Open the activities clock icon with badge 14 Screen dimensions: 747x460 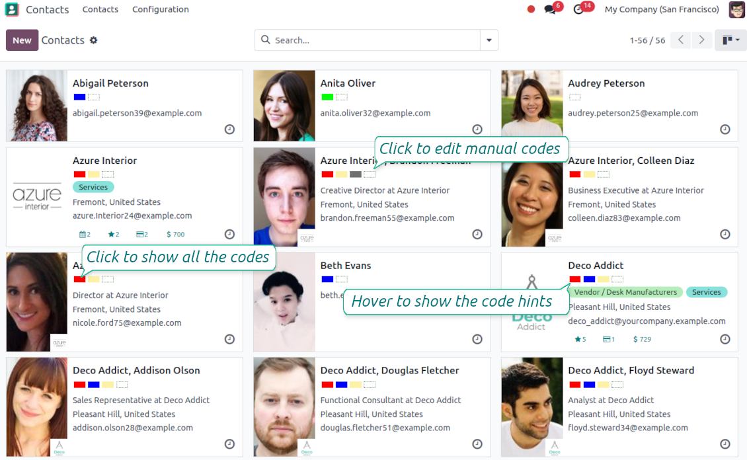point(578,9)
